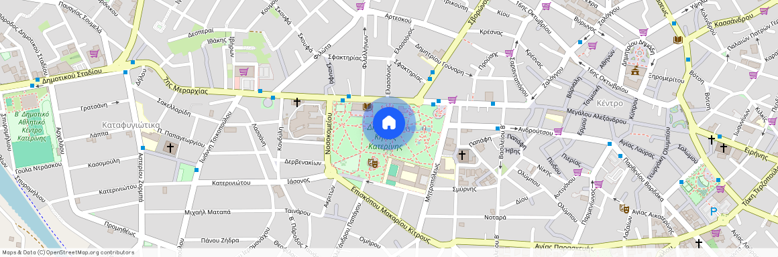This screenshot has height=257, width=778.
Task: Click the shopping cart below the parking icon
Action: point(716,233)
